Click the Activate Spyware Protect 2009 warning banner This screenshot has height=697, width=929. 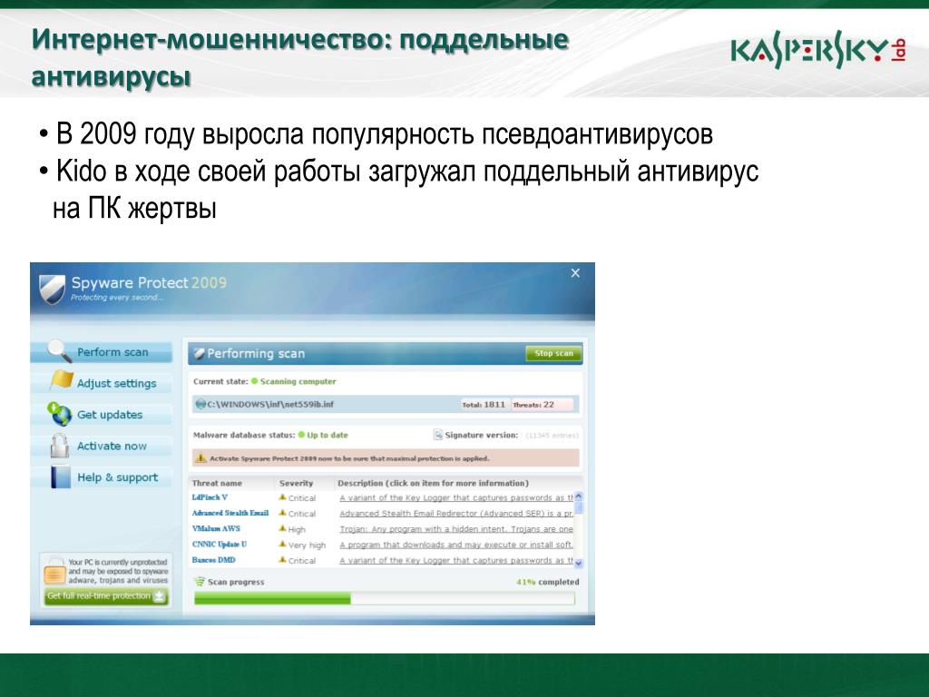pos(386,458)
